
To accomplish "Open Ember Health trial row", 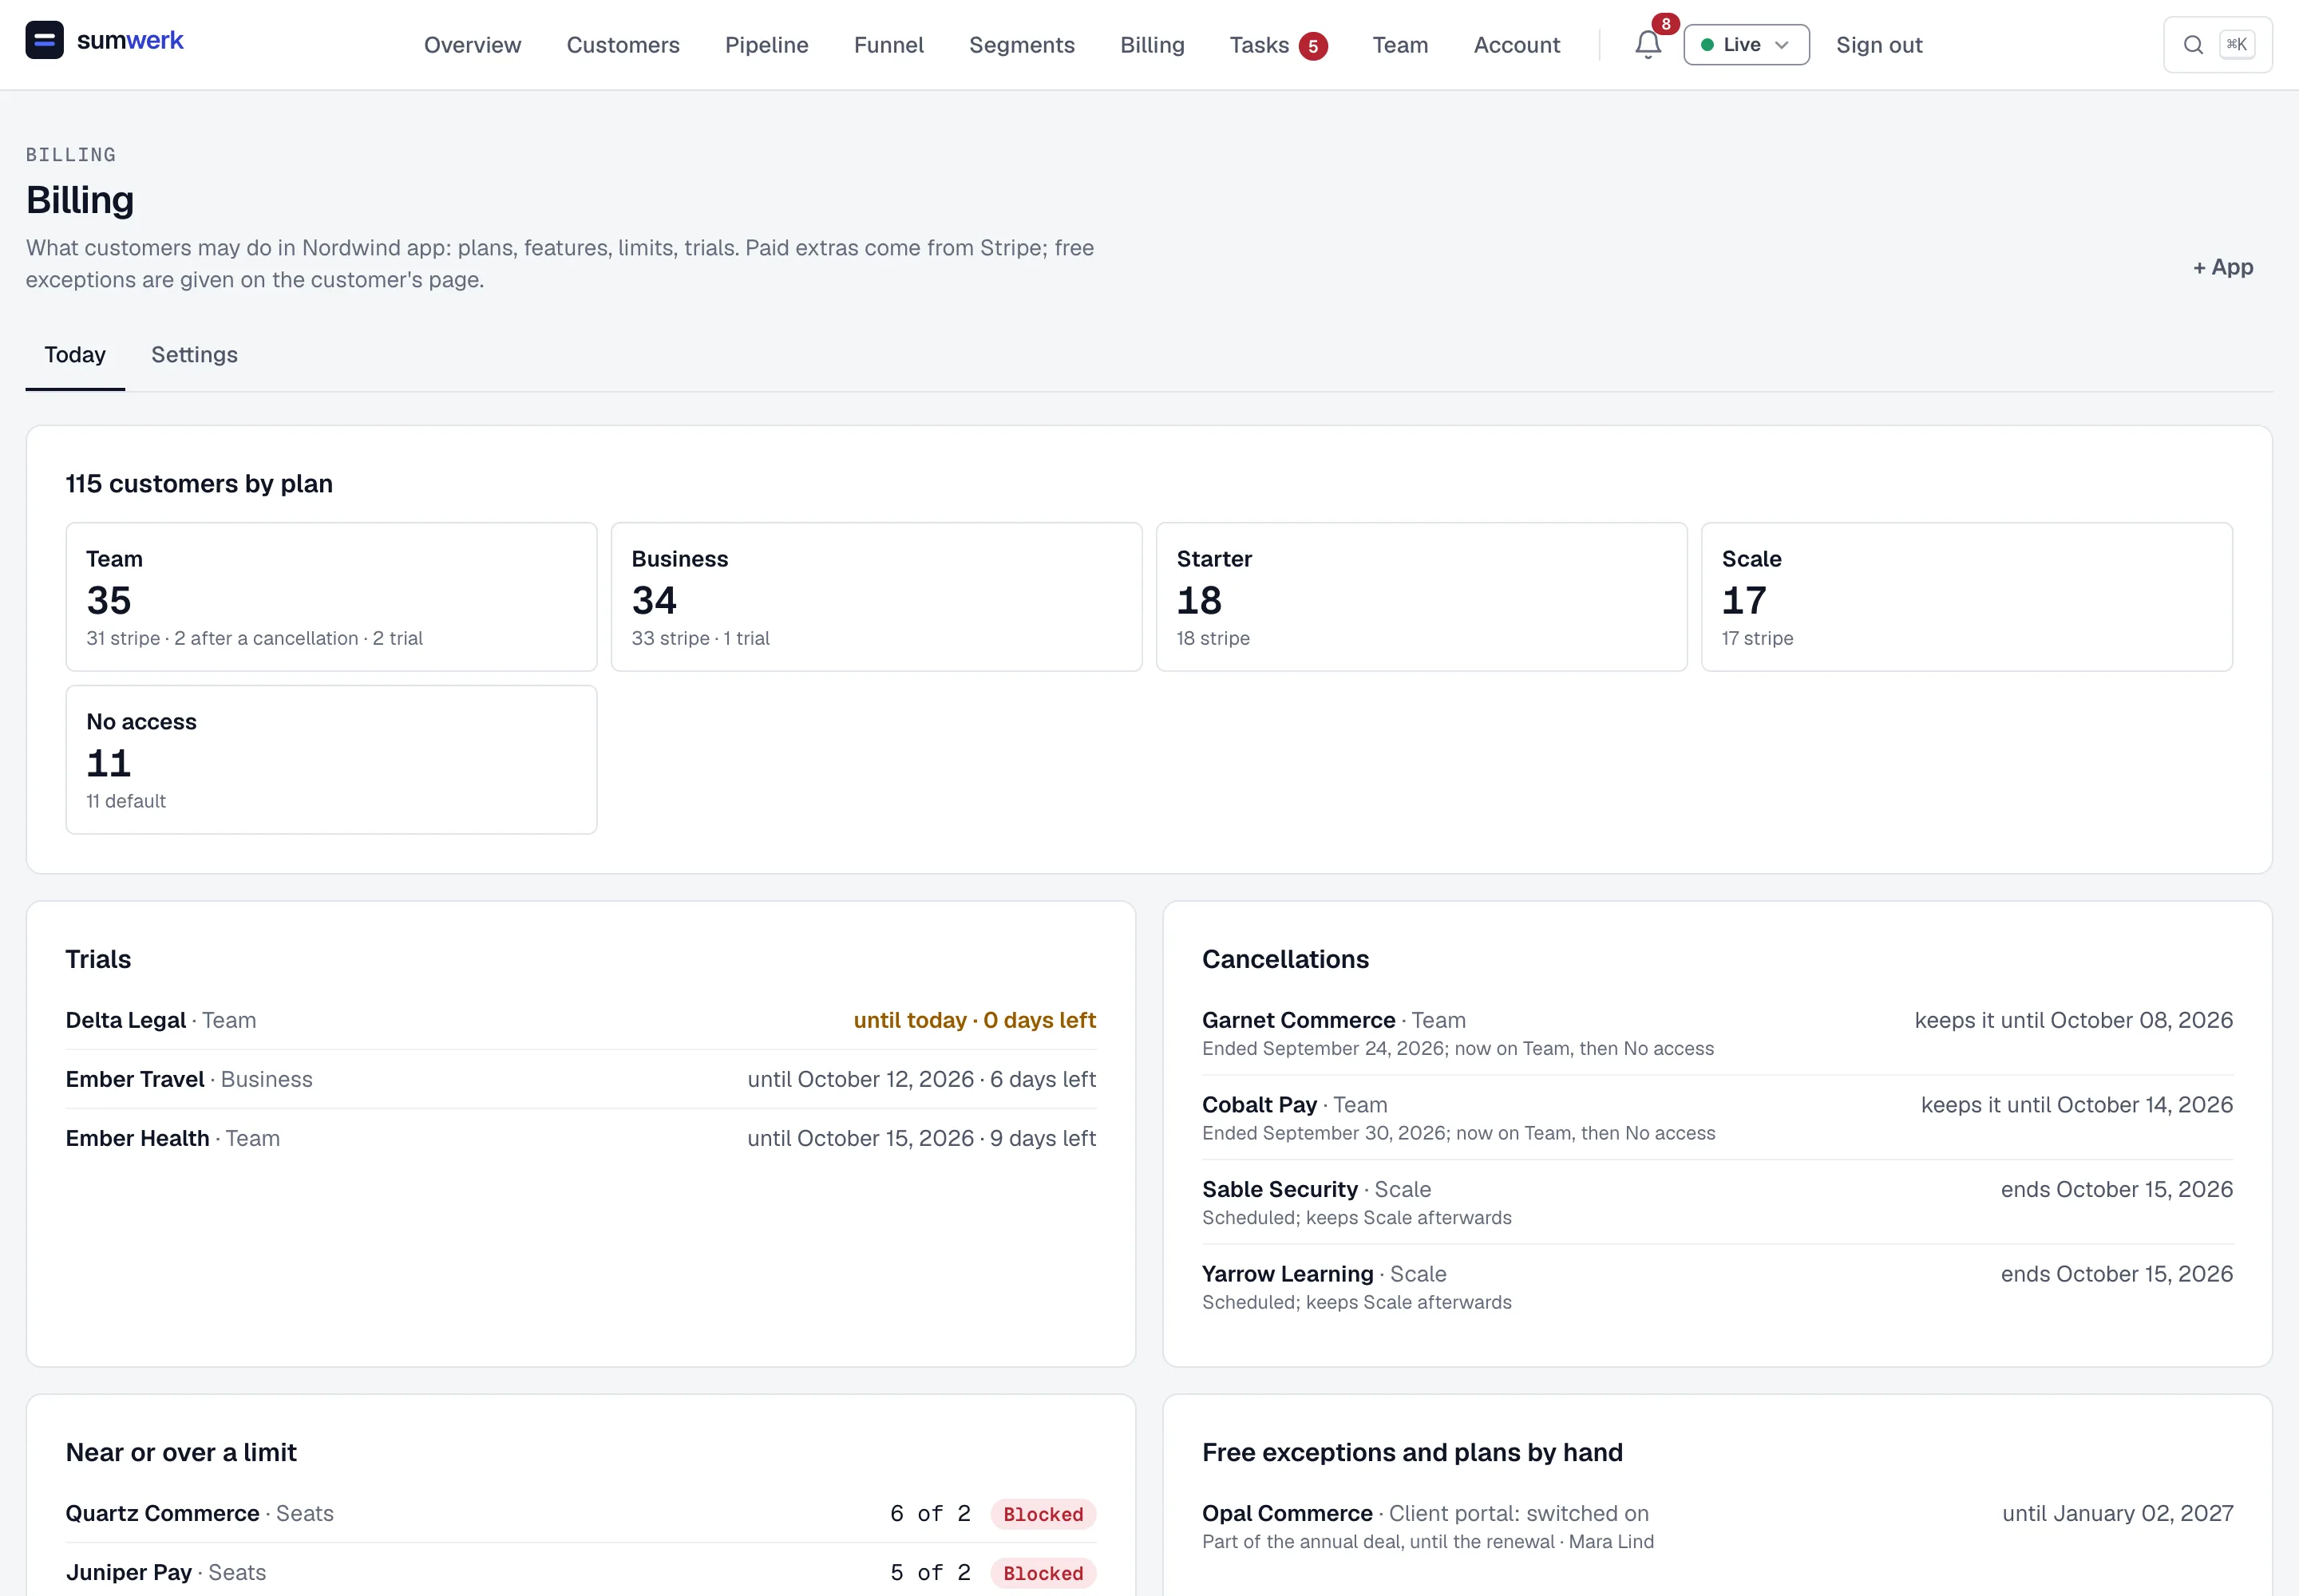I will [580, 1138].
